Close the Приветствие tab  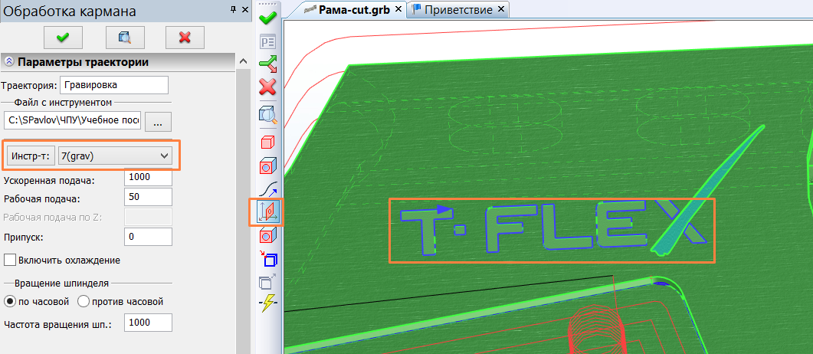500,9
